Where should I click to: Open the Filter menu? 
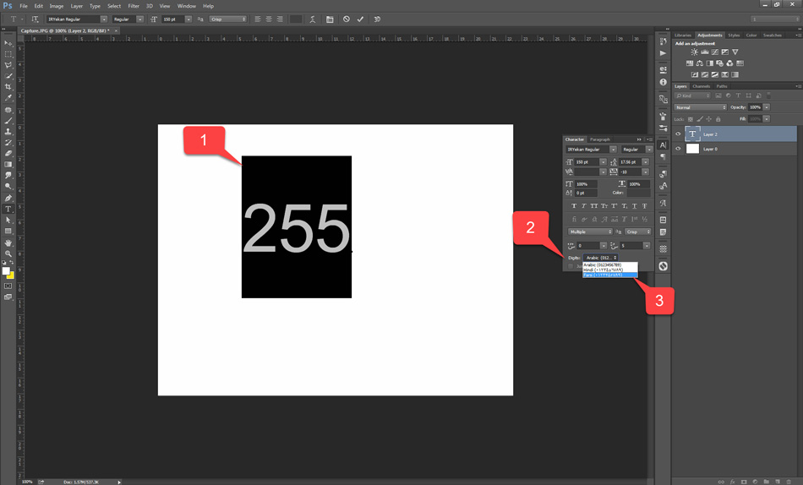[x=134, y=6]
